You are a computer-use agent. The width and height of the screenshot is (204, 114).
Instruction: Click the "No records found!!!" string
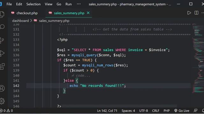click(102, 86)
